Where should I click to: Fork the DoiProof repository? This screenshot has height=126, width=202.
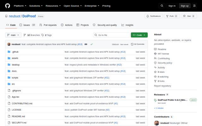coord(172,16)
